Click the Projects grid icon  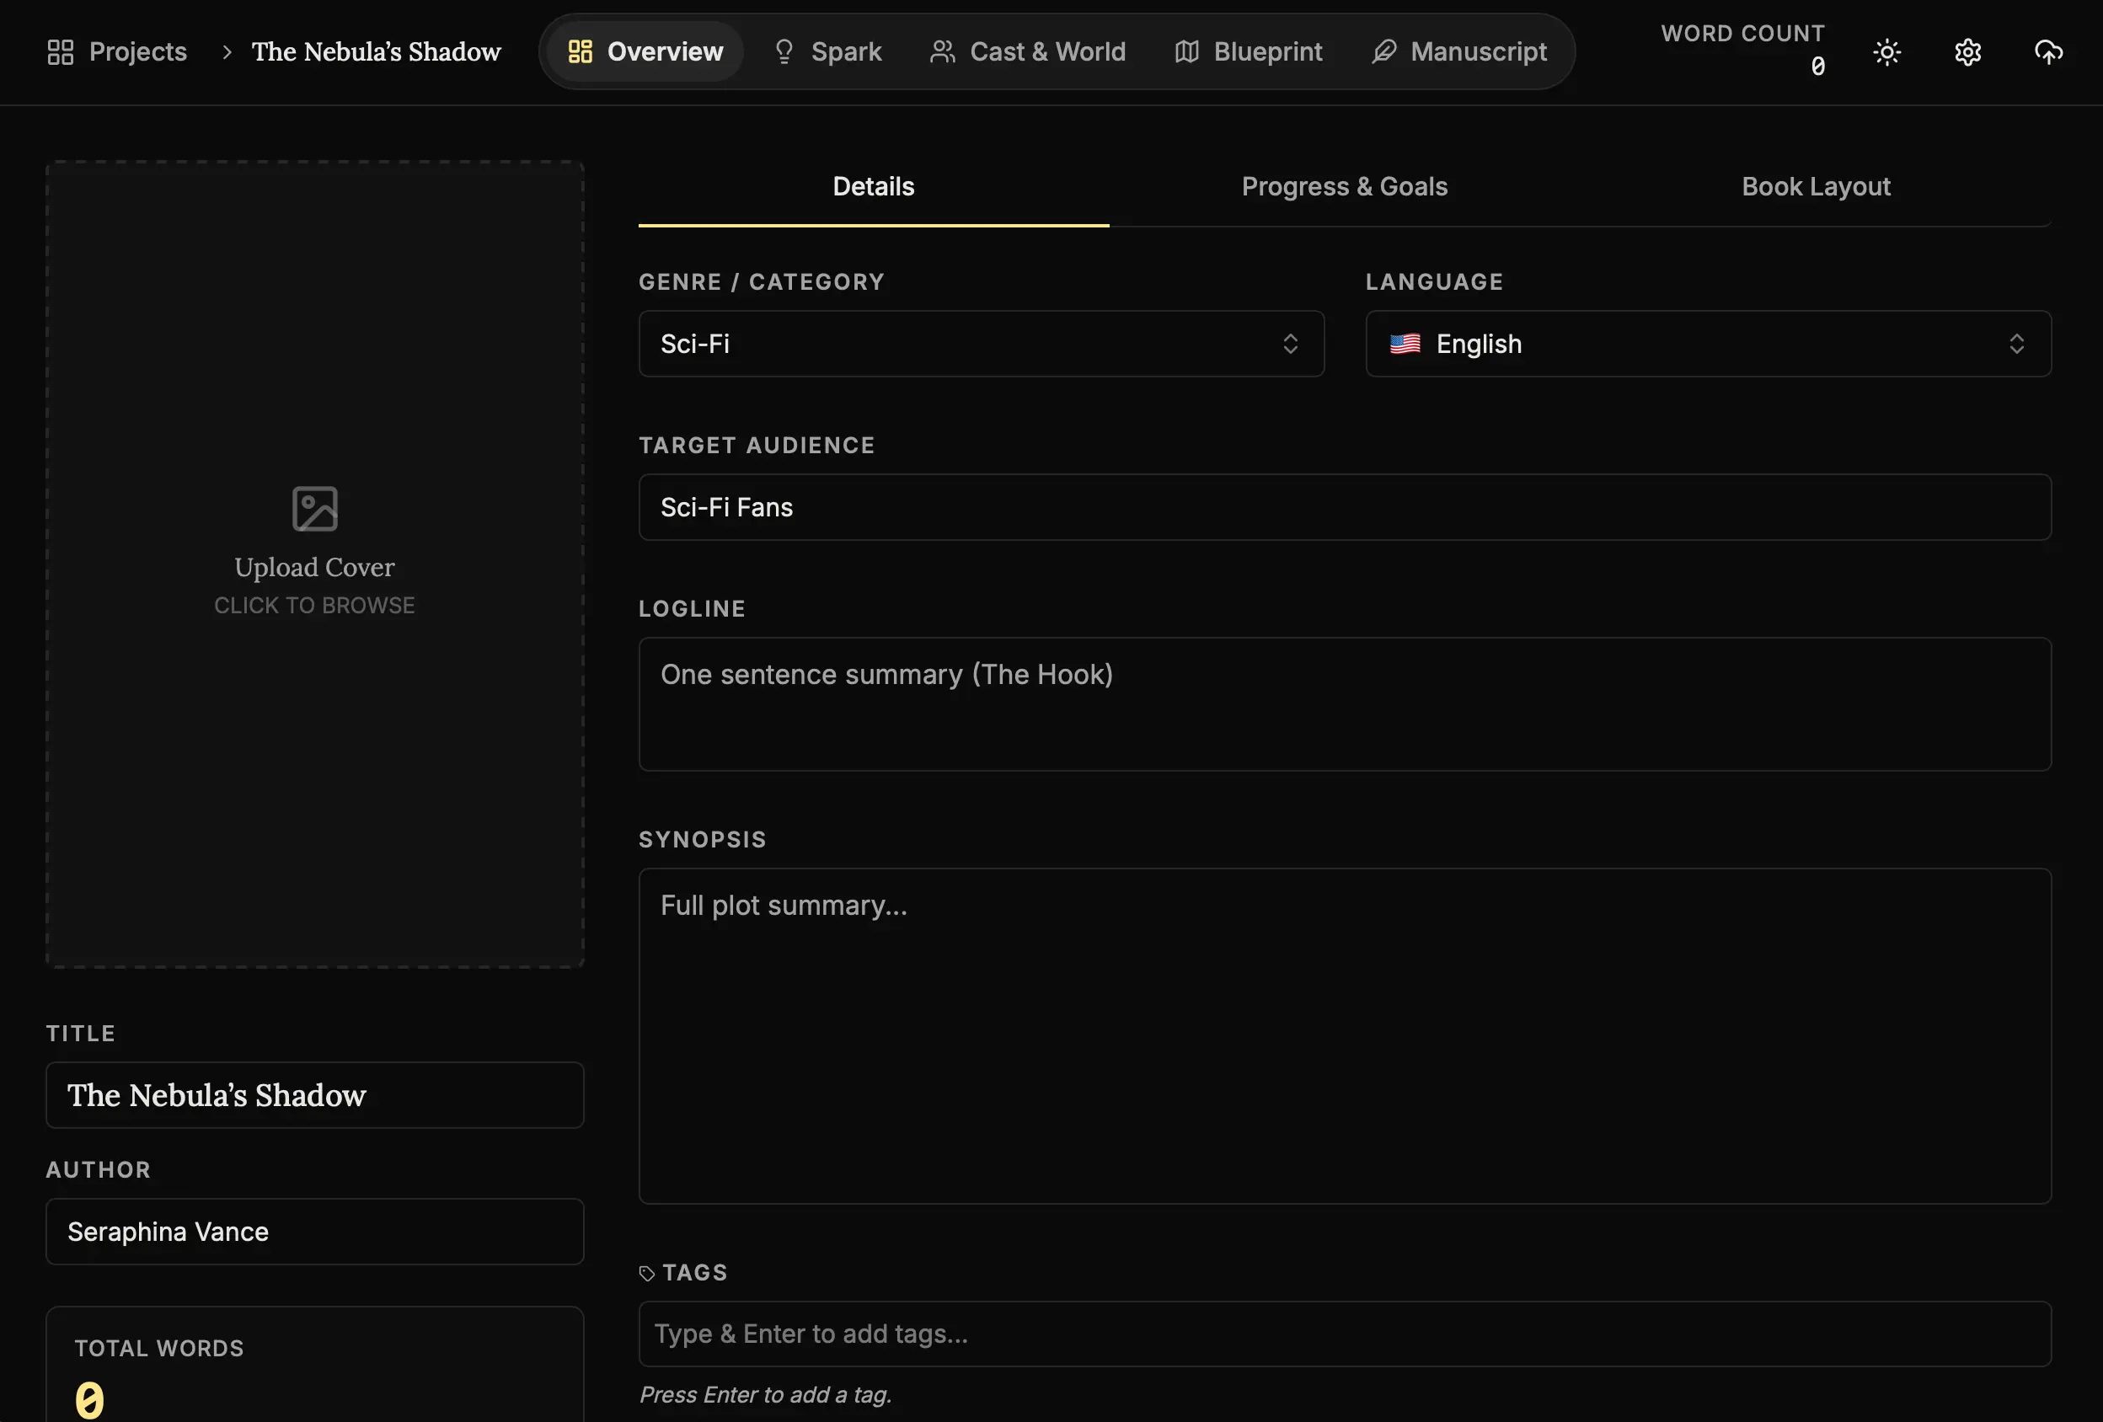(60, 51)
